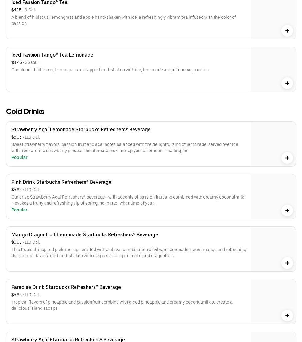302x342 pixels.
Task: Click Popular tag under Strawberry Açaí Lemonade
Action: [19, 157]
